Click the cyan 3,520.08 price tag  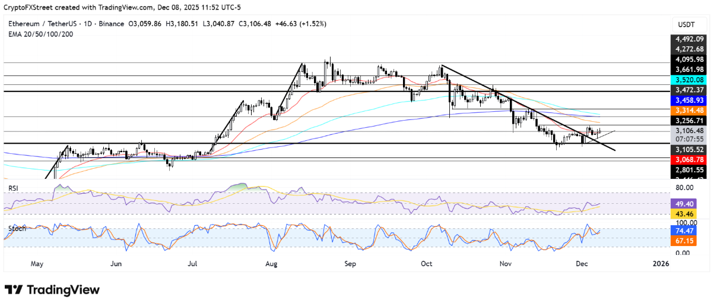click(x=687, y=80)
